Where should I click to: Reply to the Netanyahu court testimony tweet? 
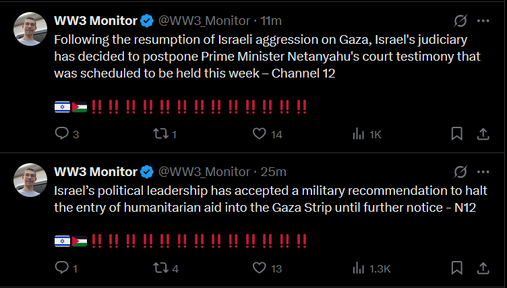[x=62, y=134]
